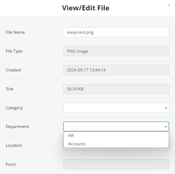Click the File Name input containing eway-test.png
This screenshot has width=175, height=174.
(x=116, y=32)
